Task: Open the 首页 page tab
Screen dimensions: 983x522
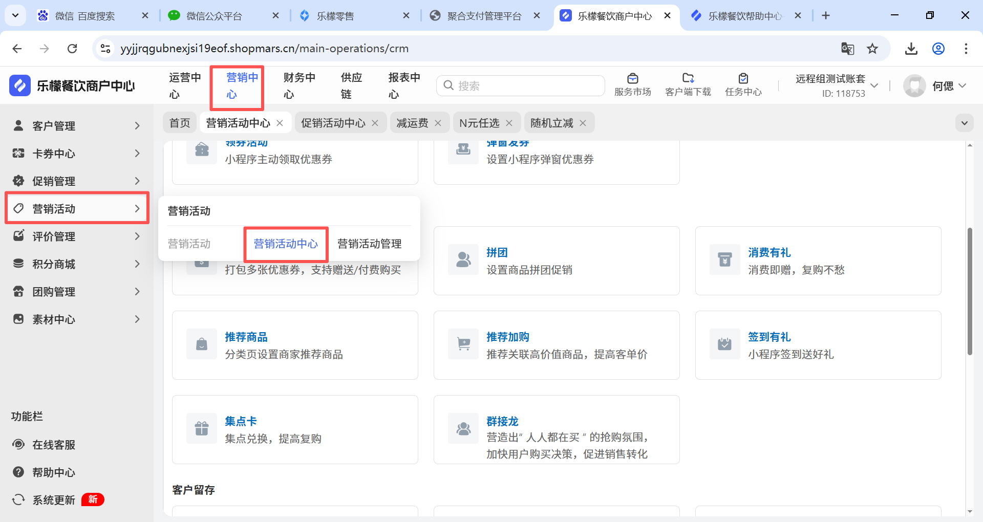Action: click(180, 123)
